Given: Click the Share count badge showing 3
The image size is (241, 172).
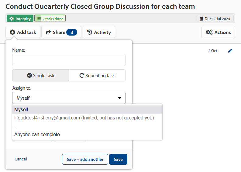Looking at the screenshot, I should 72,32.
